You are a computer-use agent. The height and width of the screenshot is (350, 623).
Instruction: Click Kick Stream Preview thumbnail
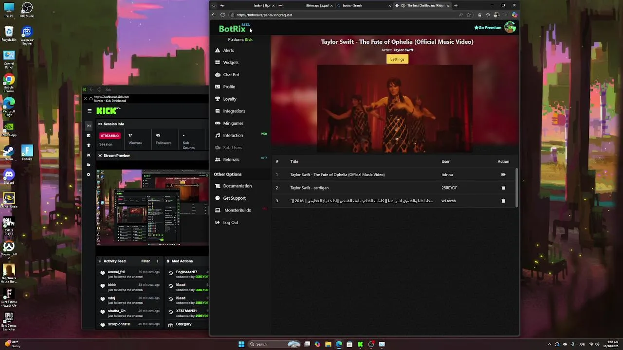pos(152,208)
